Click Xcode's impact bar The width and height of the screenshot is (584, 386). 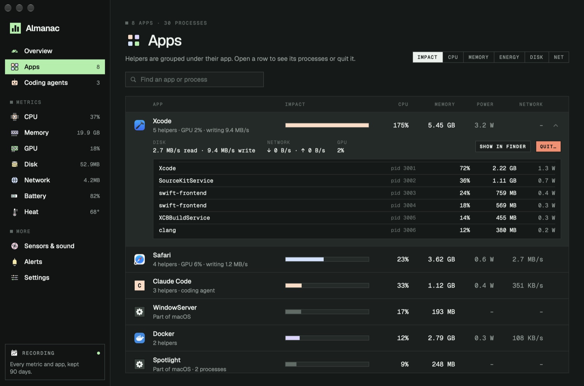pos(327,125)
